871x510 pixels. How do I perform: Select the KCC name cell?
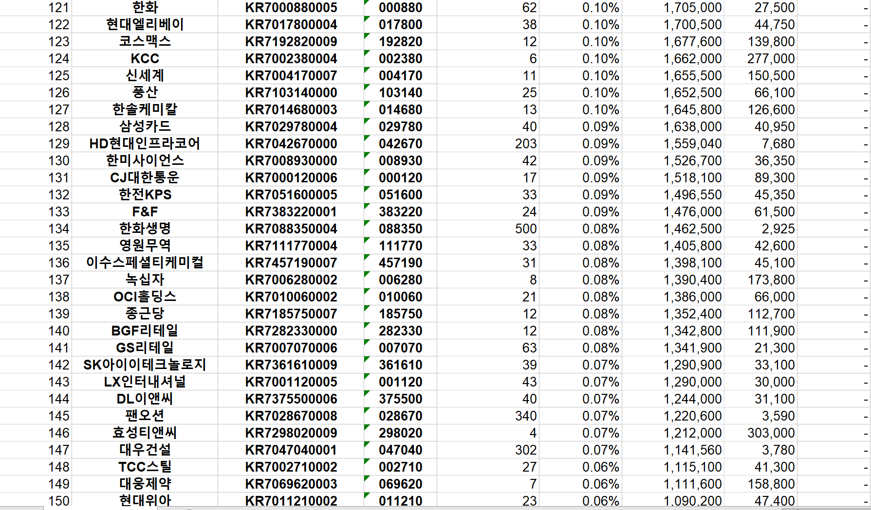[145, 59]
